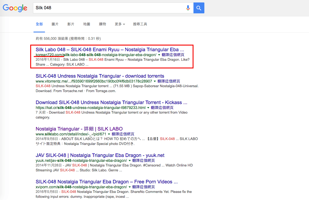
Task: Click the yuuk.net/jav-silk-048 green URL text
Action: click(81, 160)
